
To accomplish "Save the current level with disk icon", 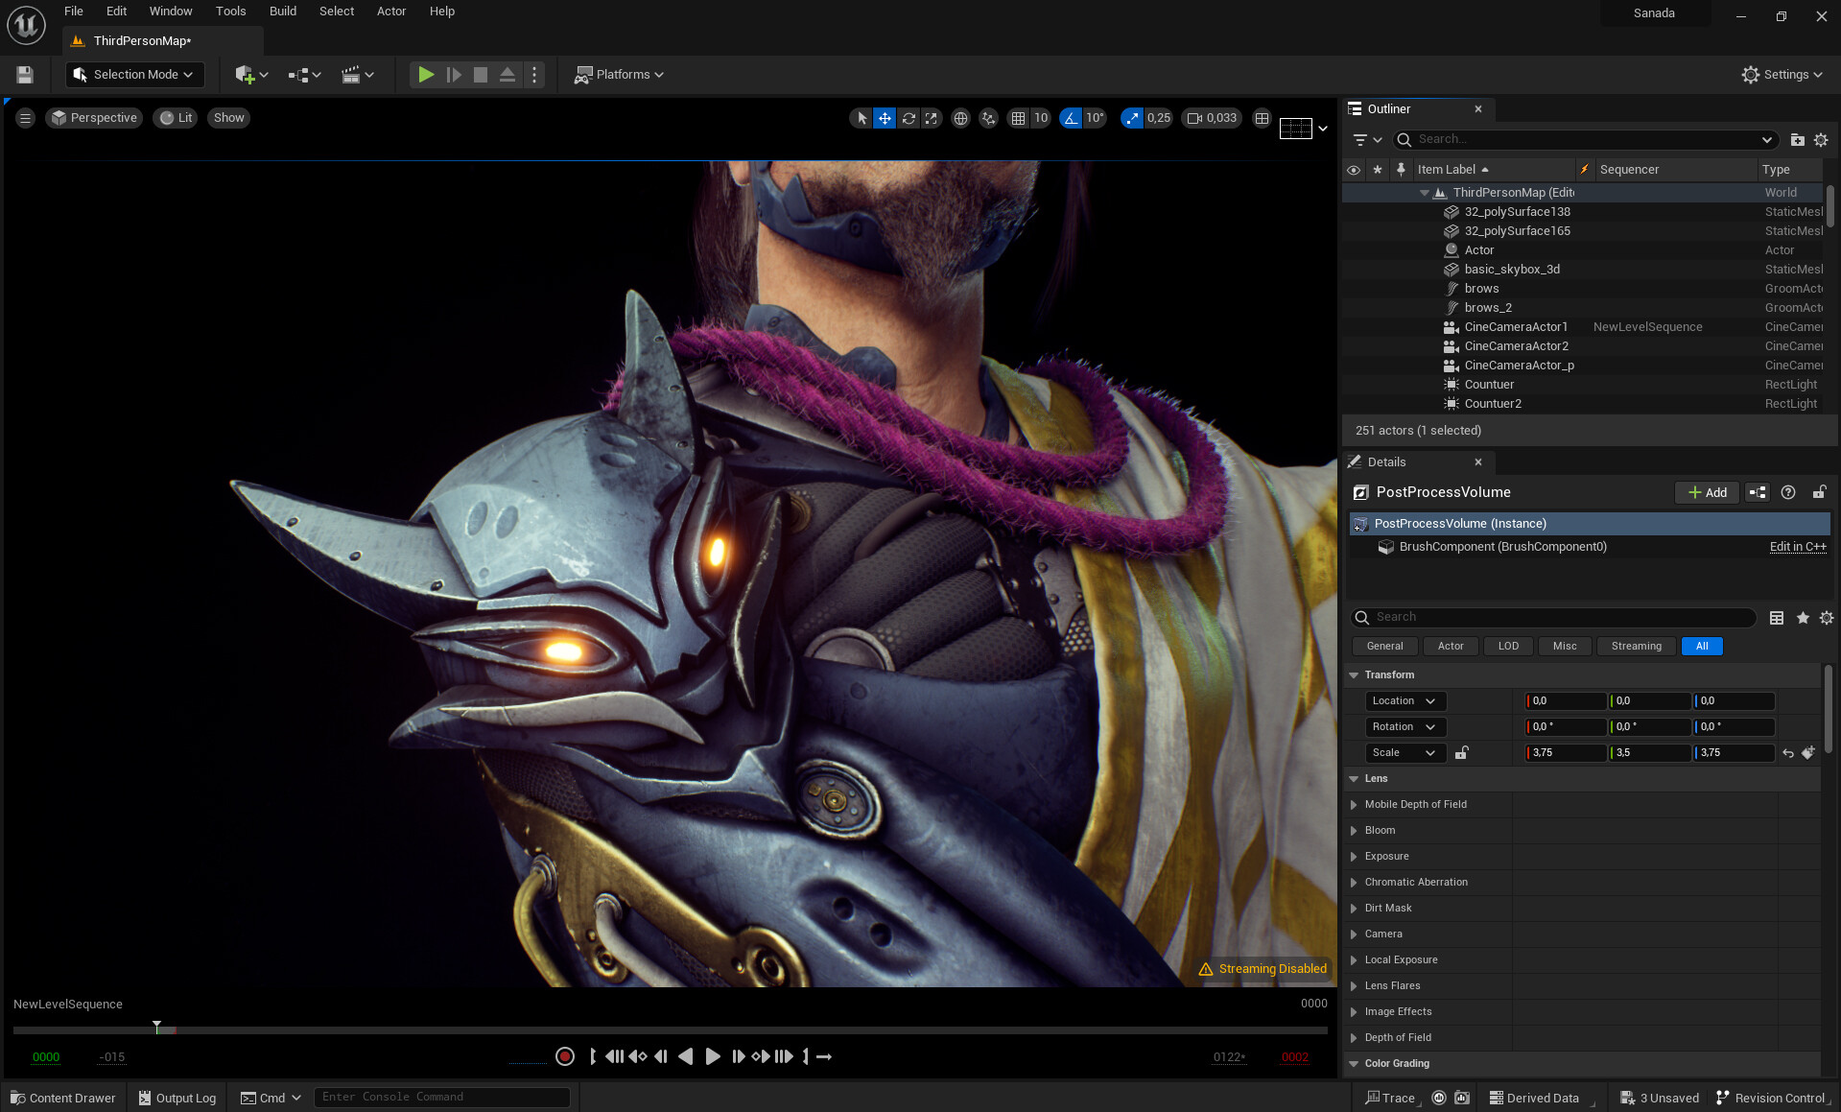I will pos(25,75).
